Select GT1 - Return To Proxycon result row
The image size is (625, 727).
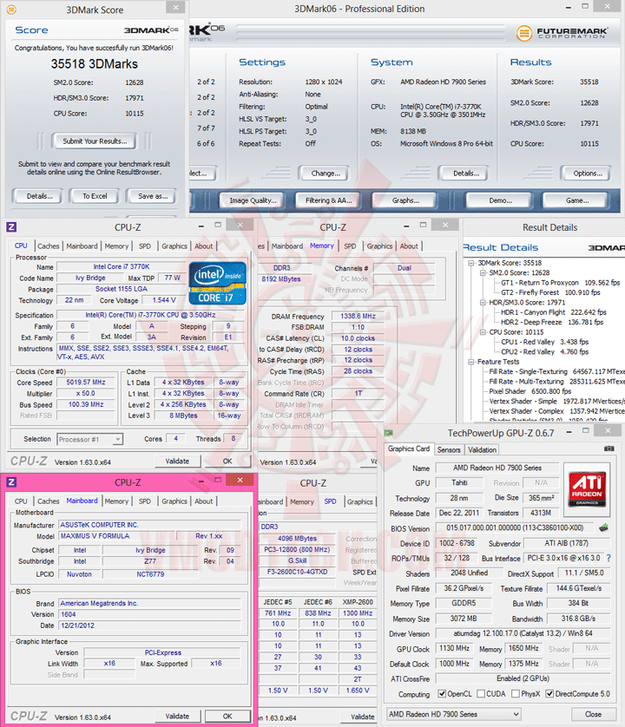click(x=561, y=282)
